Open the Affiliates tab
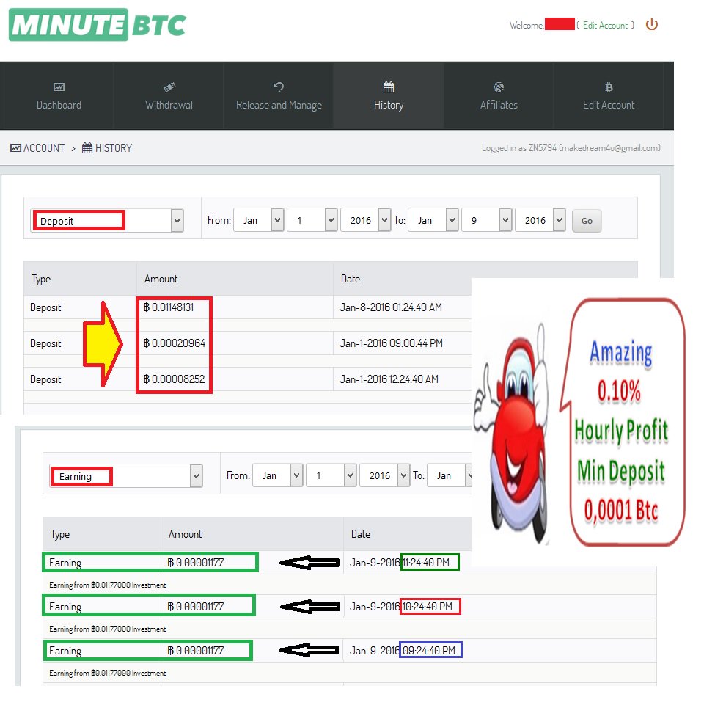704x719 pixels. [499, 96]
